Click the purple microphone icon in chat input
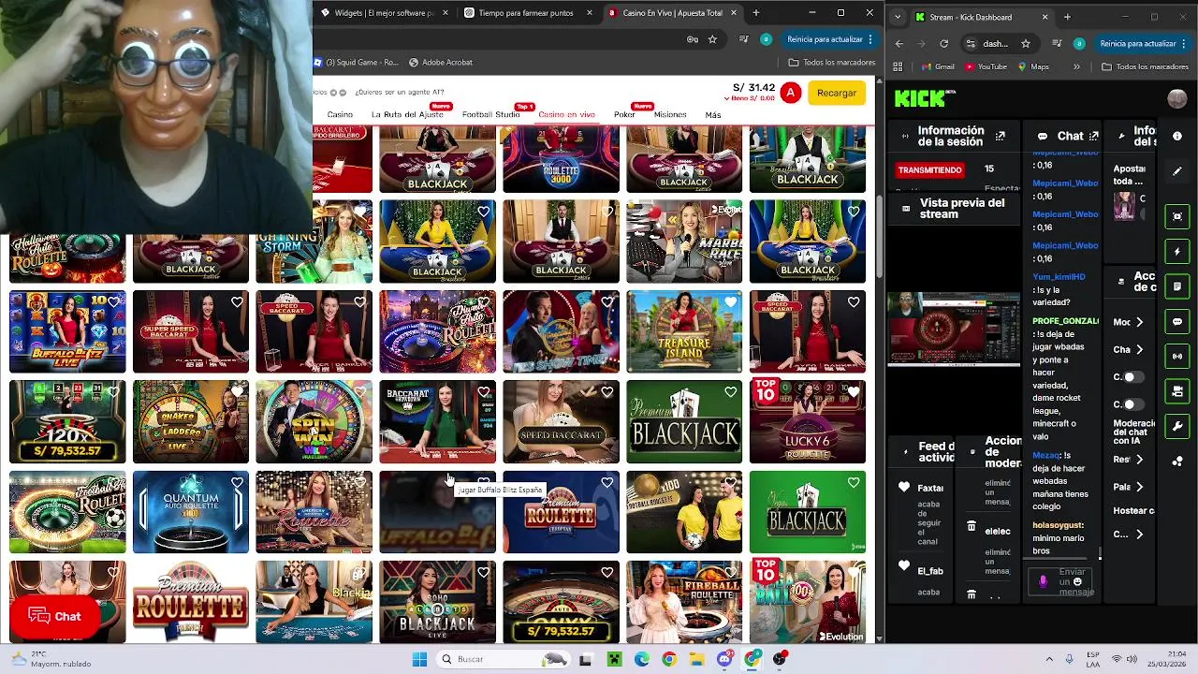Viewport: 1198px width, 674px height. [1044, 581]
